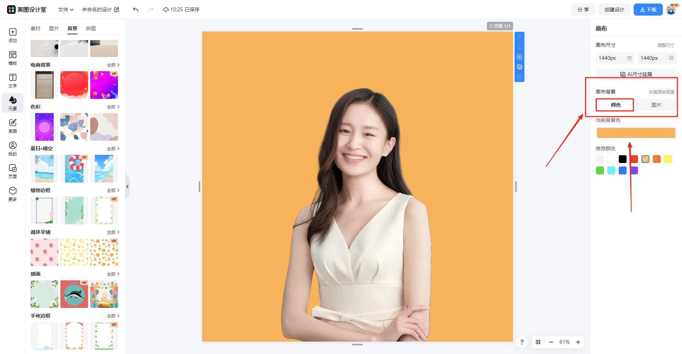Open the 我的 (My) sidebar icon
This screenshot has width=682, height=354.
(x=13, y=149)
